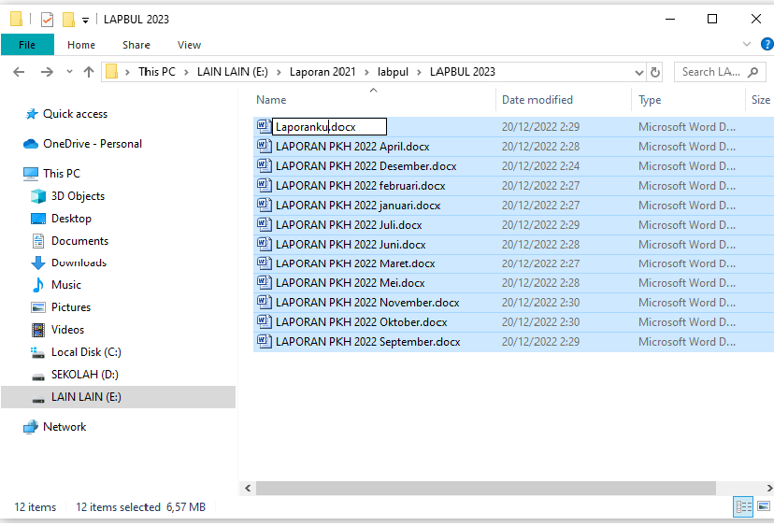
Task: Open the Music folder in the sidebar
Action: (66, 285)
